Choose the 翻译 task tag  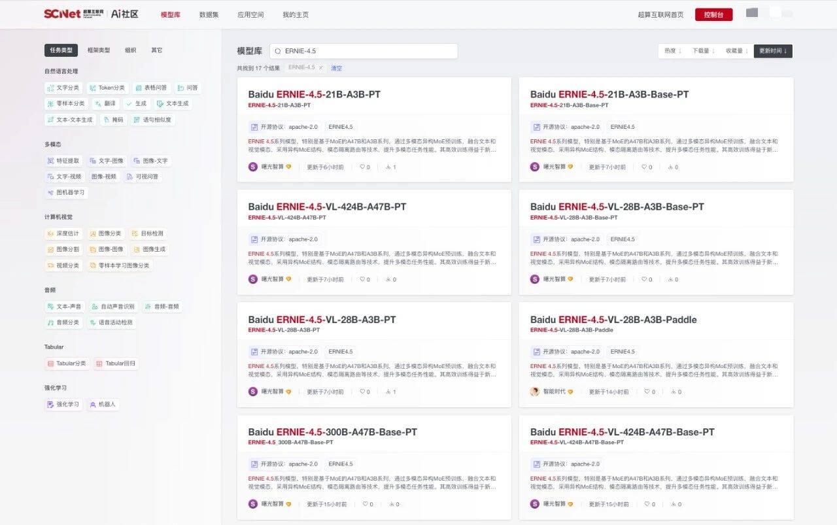105,103
